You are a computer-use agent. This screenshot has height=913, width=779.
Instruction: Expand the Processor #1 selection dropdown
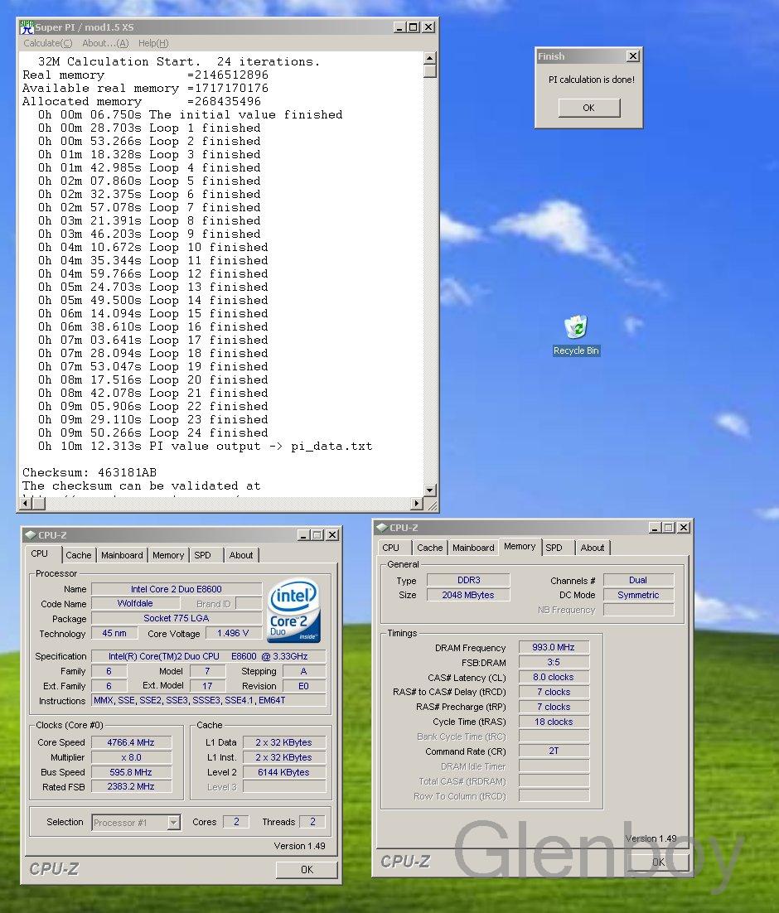[173, 823]
